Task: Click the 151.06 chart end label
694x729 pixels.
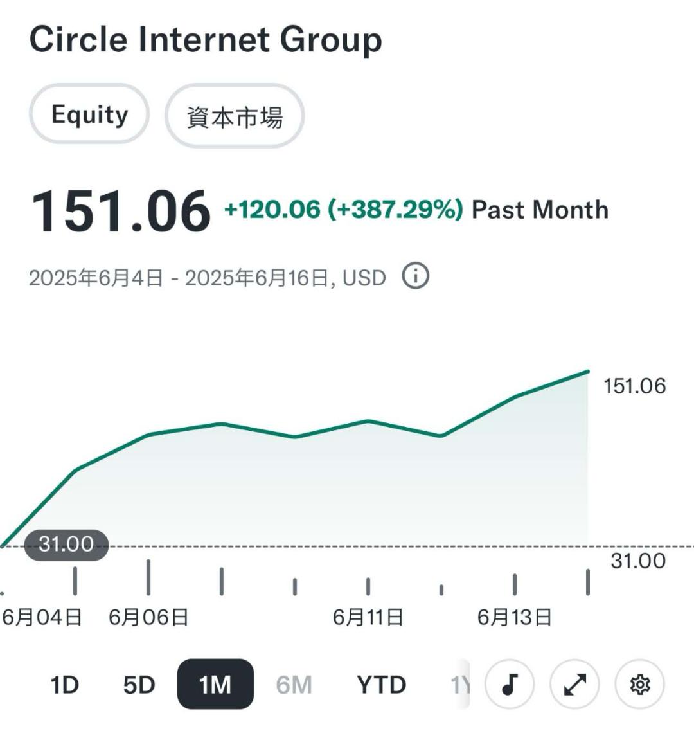Action: (634, 386)
